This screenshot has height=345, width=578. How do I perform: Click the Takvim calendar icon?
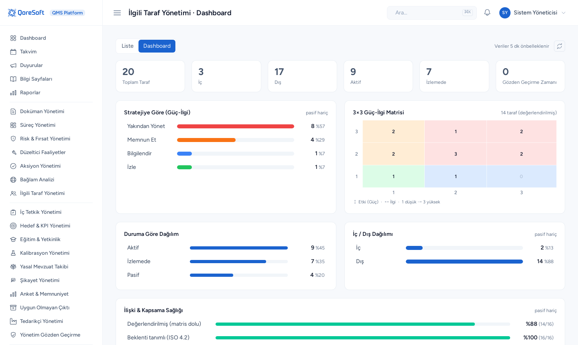(13, 52)
